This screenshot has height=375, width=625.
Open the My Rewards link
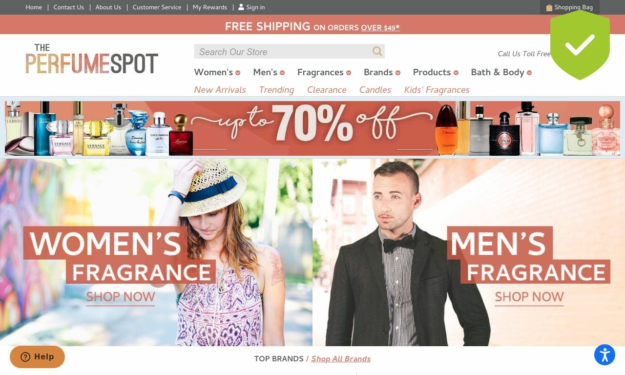coord(210,7)
